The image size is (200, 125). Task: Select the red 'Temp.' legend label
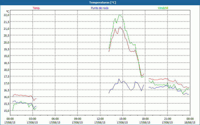click(x=36, y=8)
